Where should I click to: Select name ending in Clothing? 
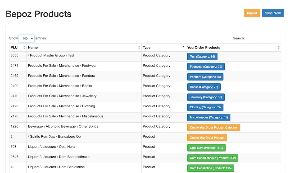click(x=61, y=106)
